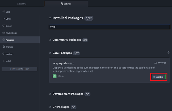Click the snowflake icon beside Core Packages
The height and width of the screenshot is (111, 172).
pyautogui.click(x=169, y=52)
